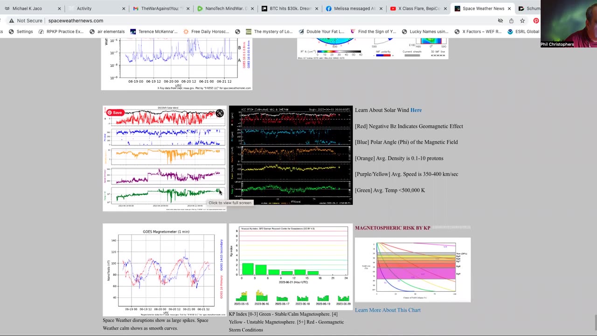Close the Melissa messaged tab
The image size is (597, 336).
pyautogui.click(x=381, y=8)
